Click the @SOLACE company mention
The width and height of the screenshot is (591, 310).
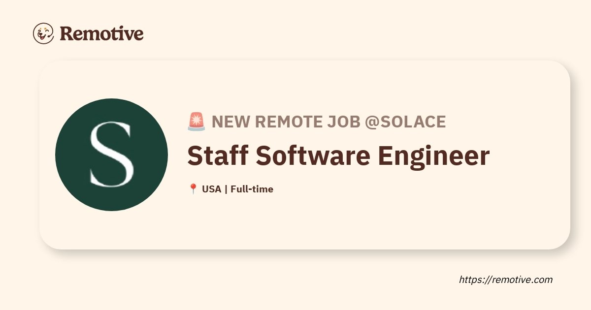pos(405,122)
